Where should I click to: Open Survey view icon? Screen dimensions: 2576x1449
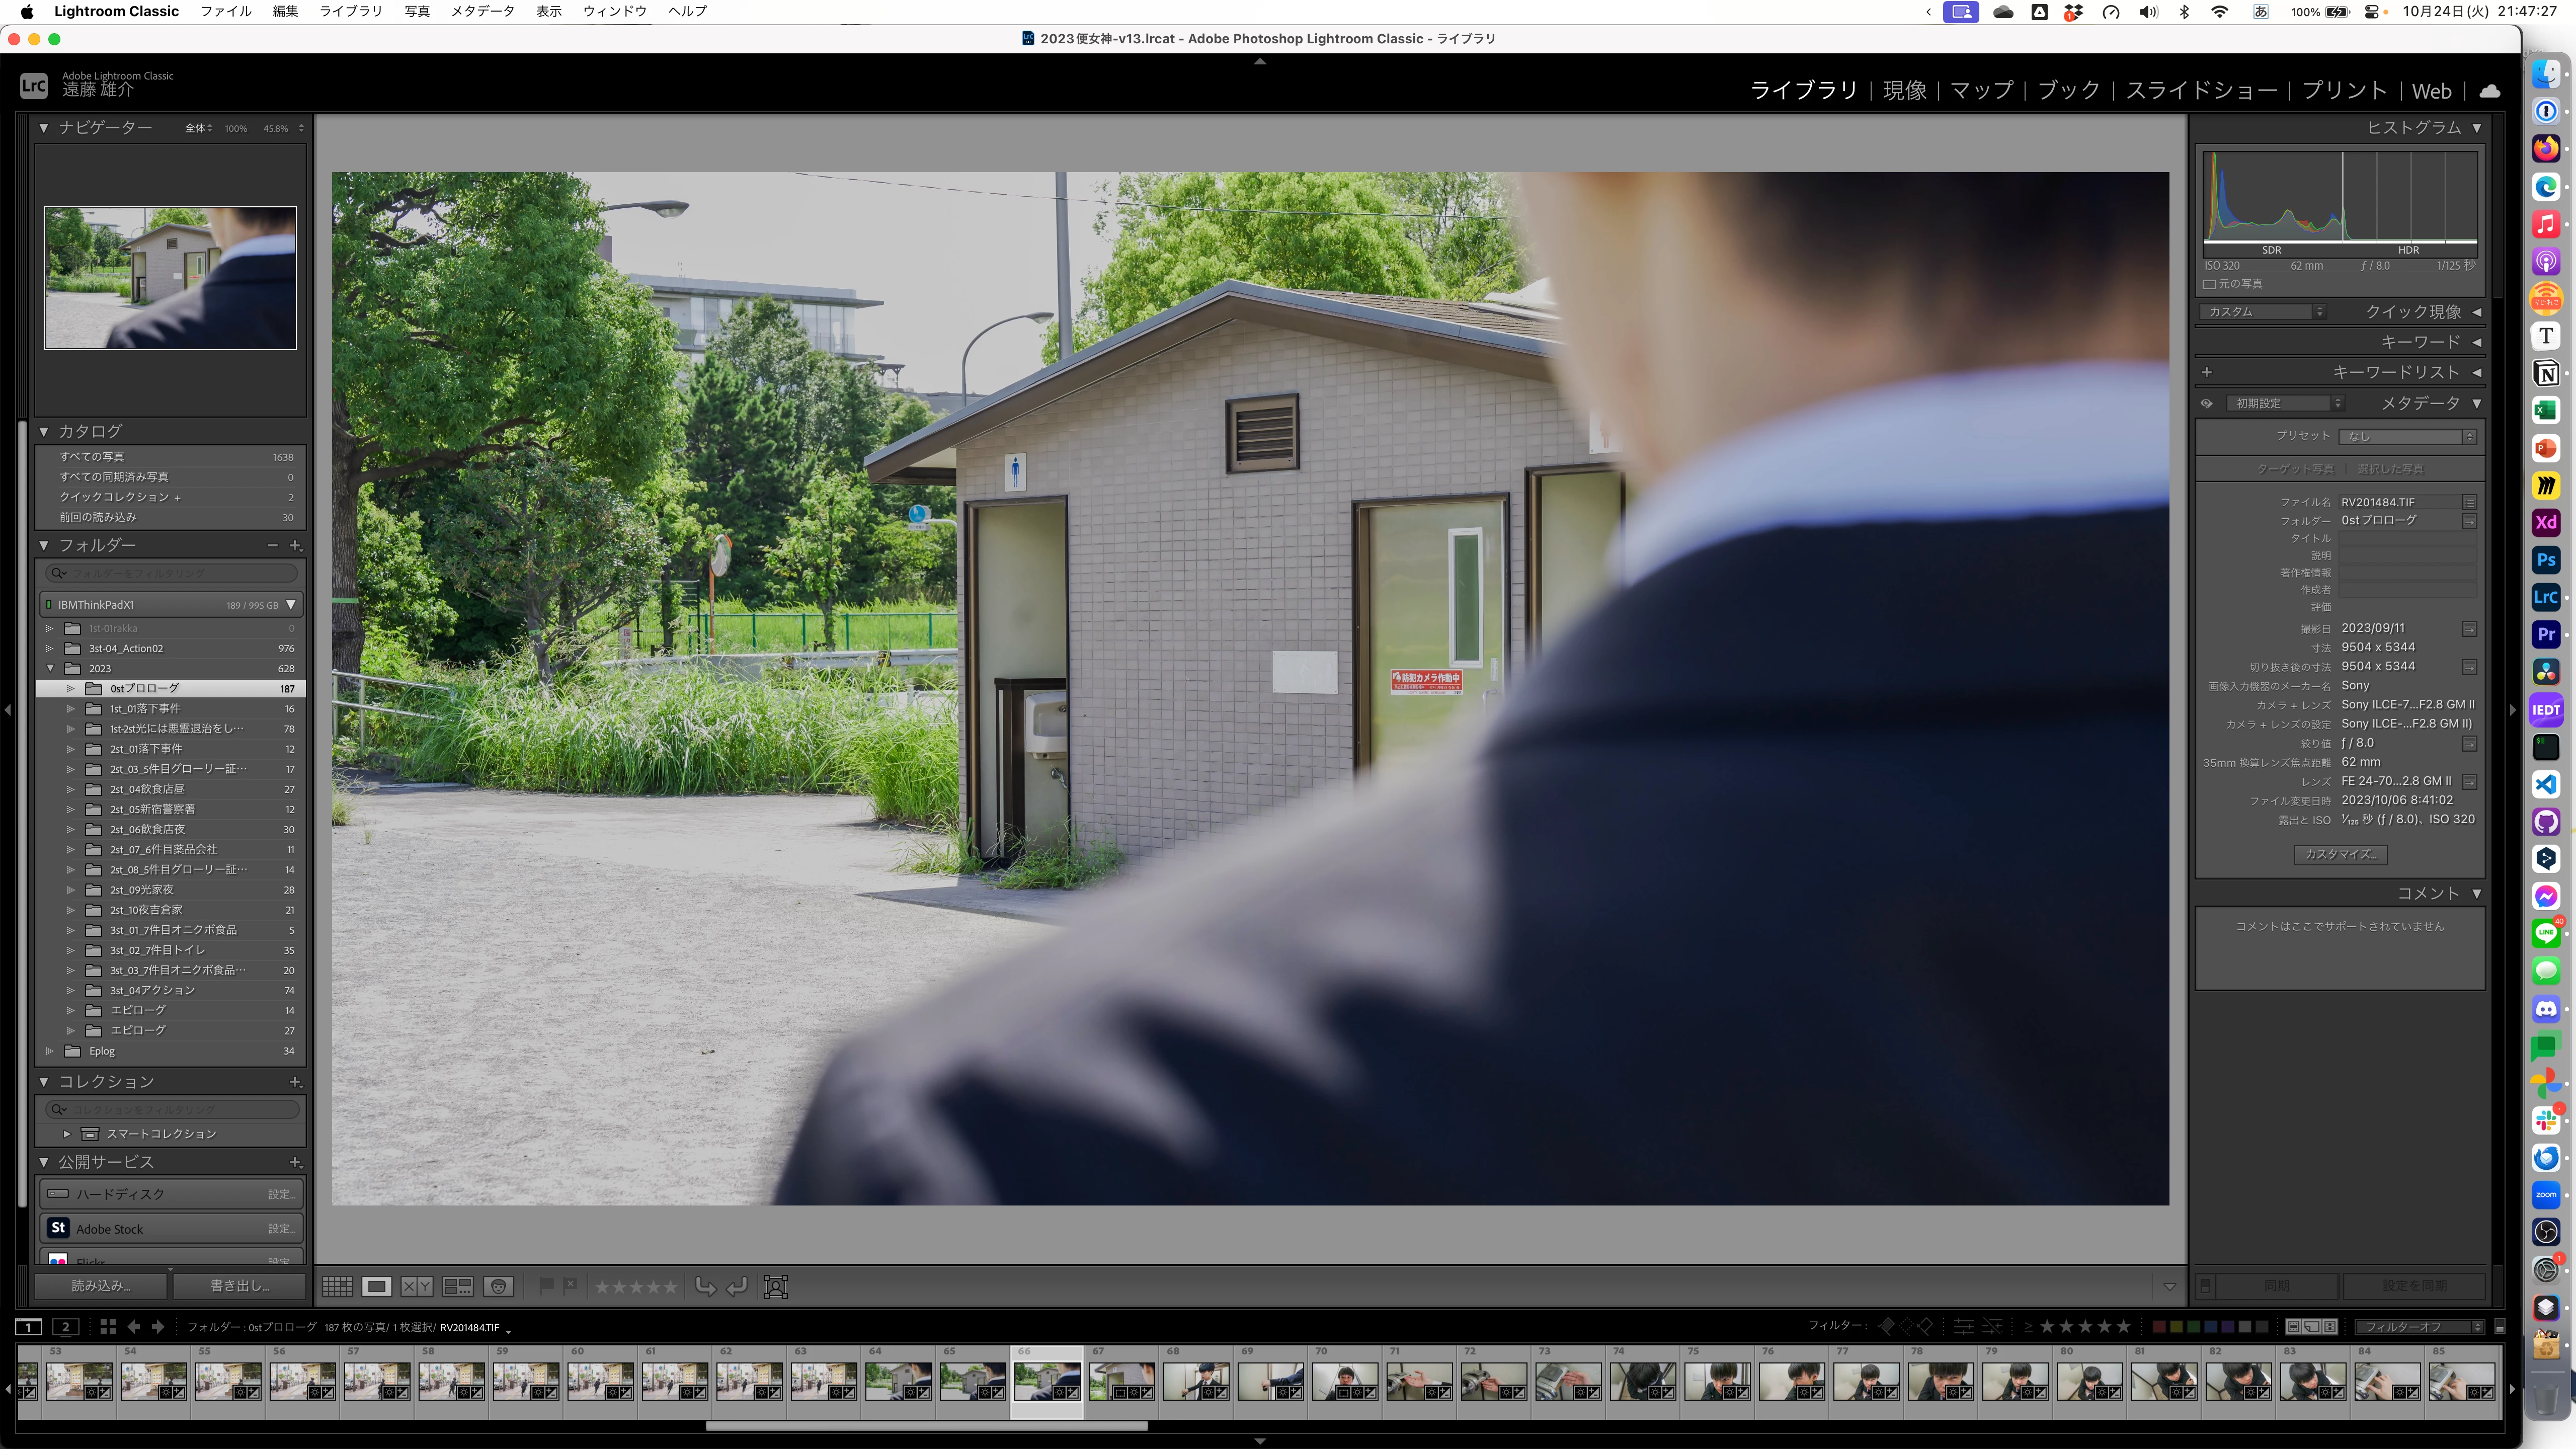[x=457, y=1286]
